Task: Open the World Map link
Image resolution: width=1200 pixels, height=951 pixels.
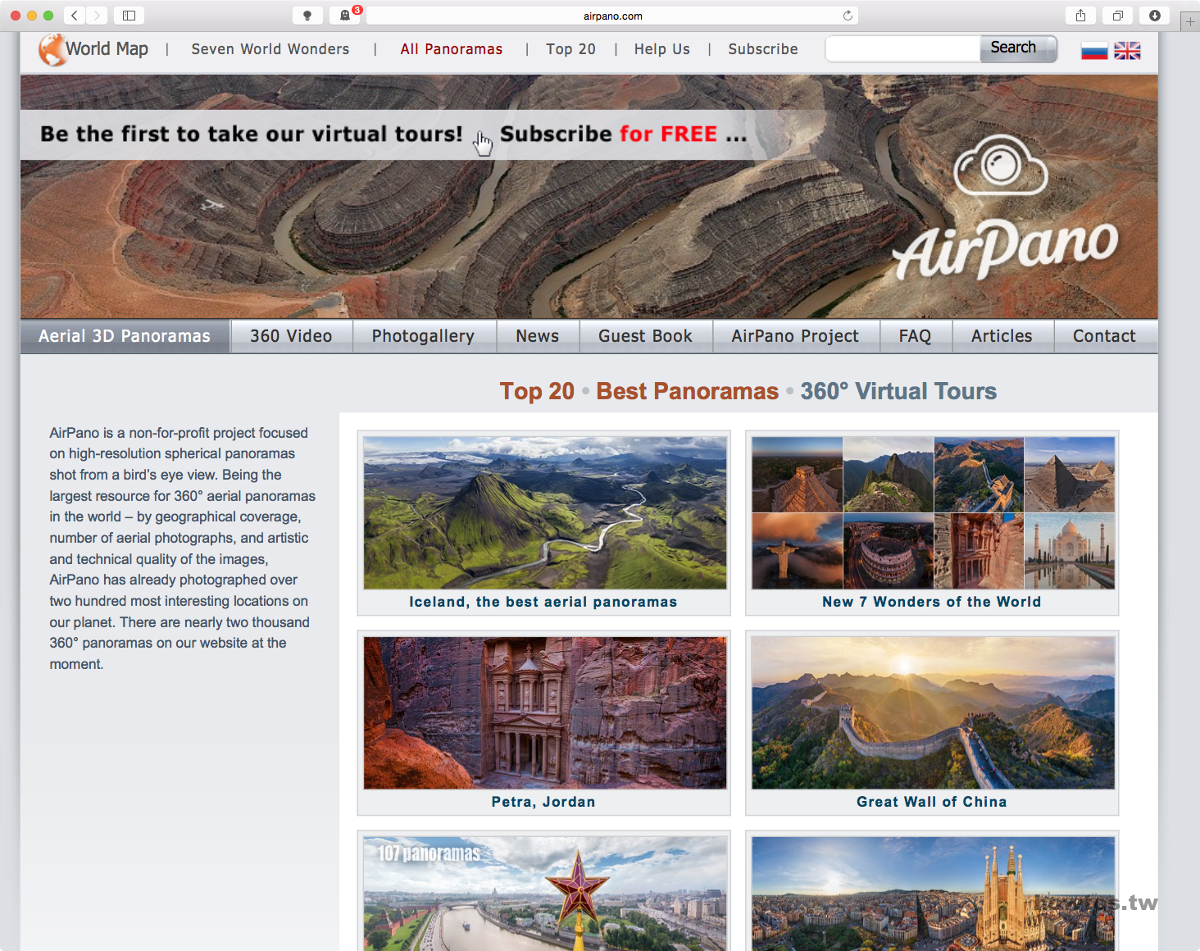Action: [107, 49]
